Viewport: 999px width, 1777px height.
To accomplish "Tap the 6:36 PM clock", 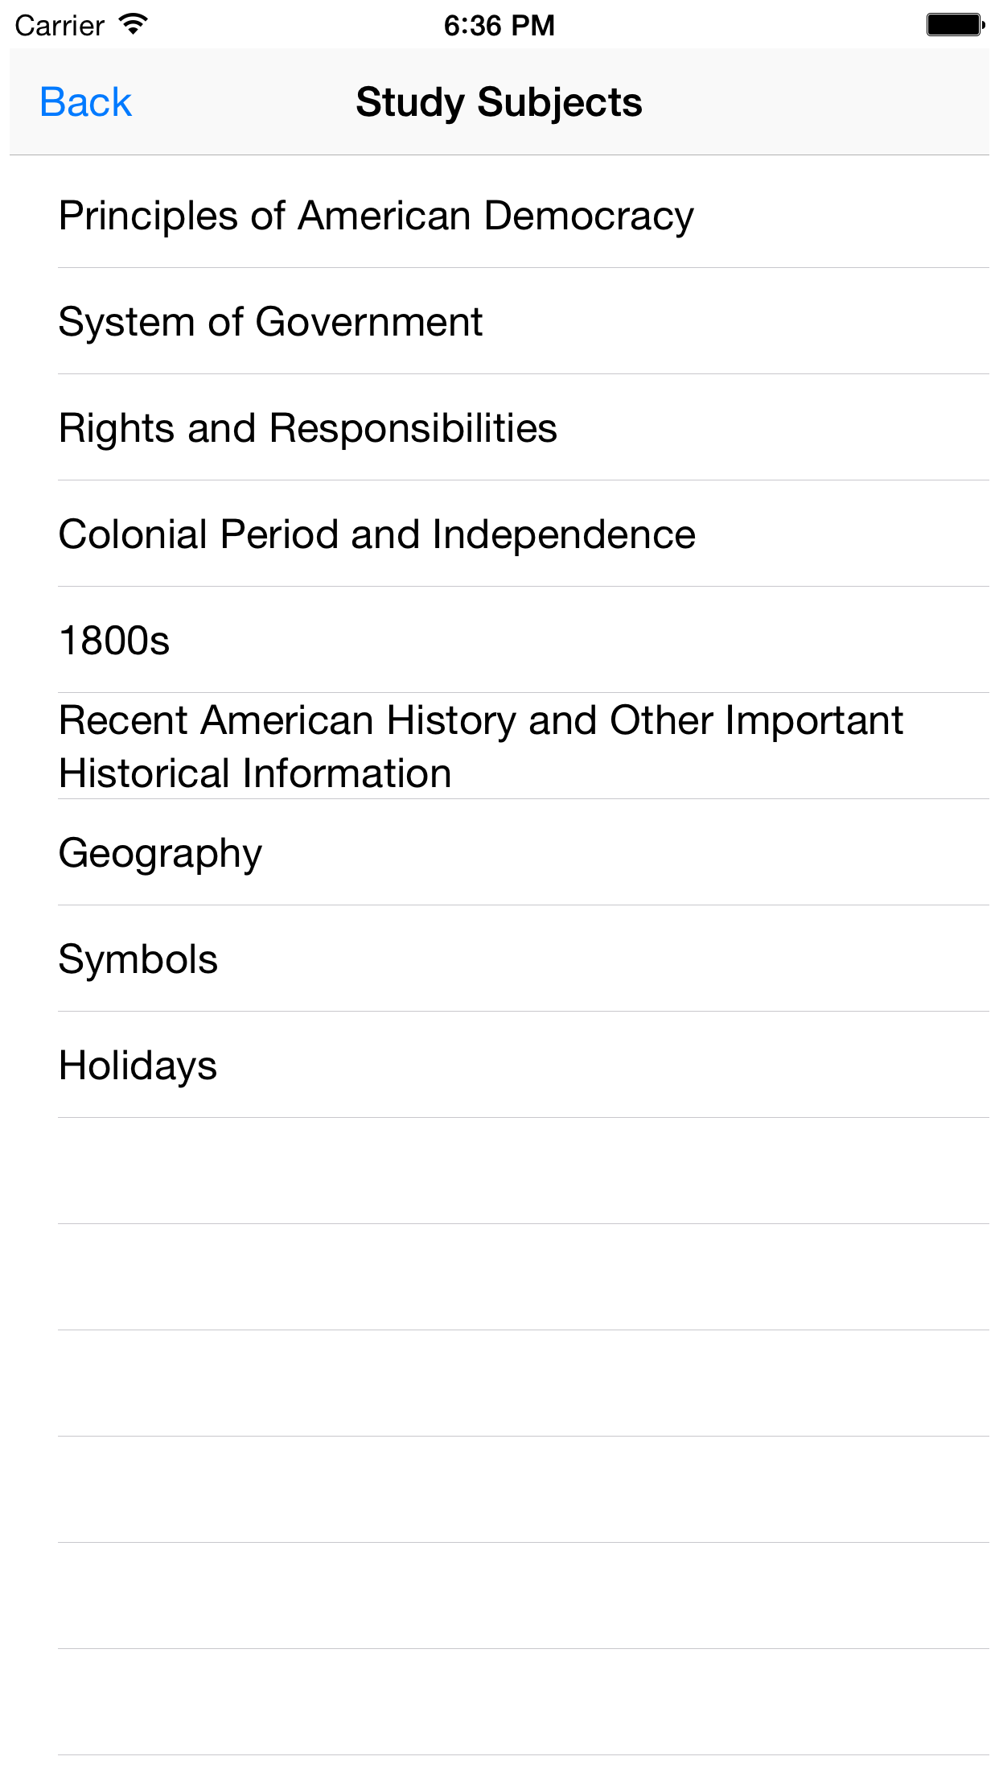I will click(499, 26).
